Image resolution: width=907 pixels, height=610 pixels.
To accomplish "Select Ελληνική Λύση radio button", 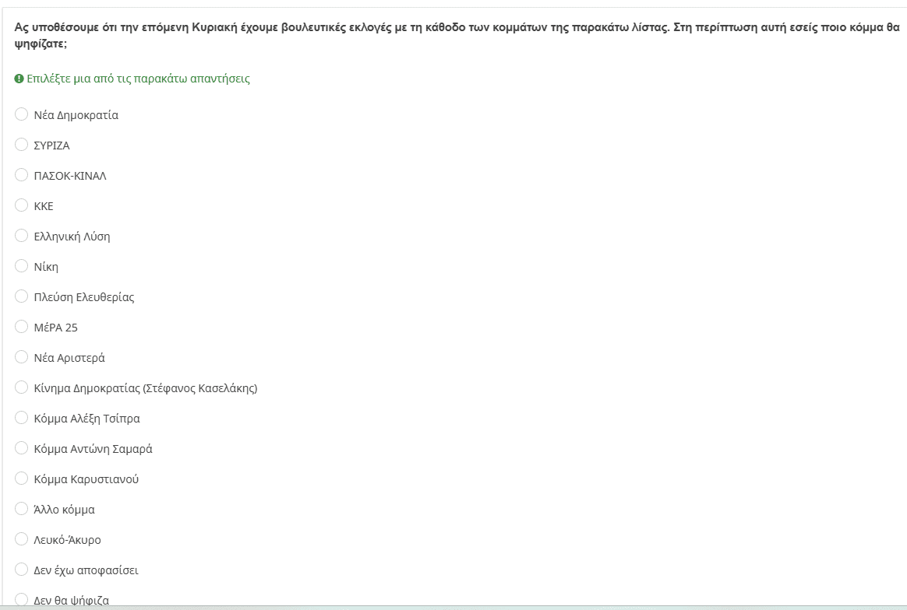I will 22,237.
